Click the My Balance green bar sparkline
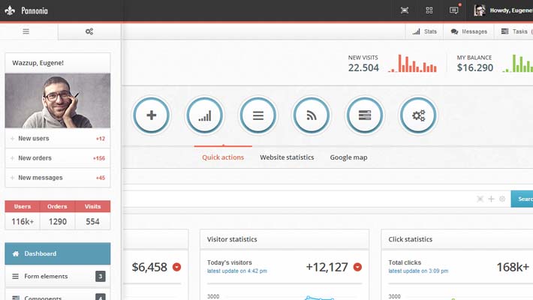The width and height of the screenshot is (533, 300). point(517,63)
